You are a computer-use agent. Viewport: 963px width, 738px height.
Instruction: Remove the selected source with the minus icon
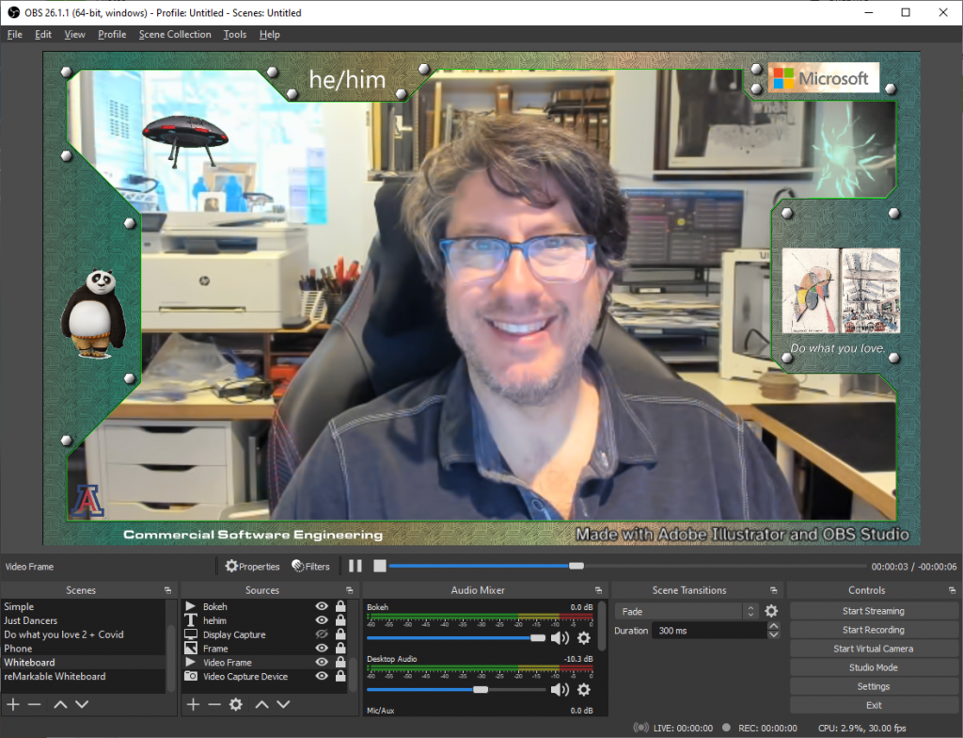pyautogui.click(x=213, y=704)
